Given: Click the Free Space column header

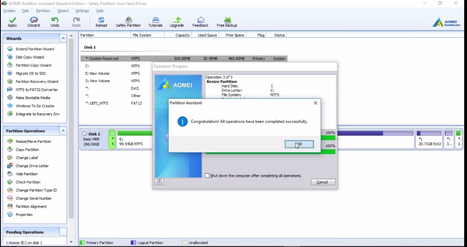Looking at the screenshot, I should click(235, 35).
